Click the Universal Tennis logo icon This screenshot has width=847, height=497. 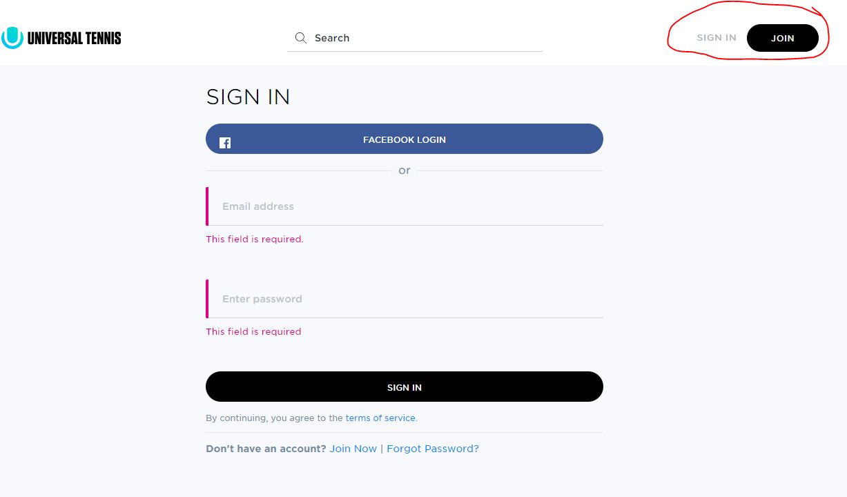pos(12,38)
